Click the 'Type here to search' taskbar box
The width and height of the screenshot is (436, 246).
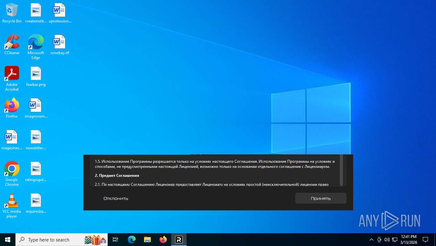pyautogui.click(x=62, y=240)
